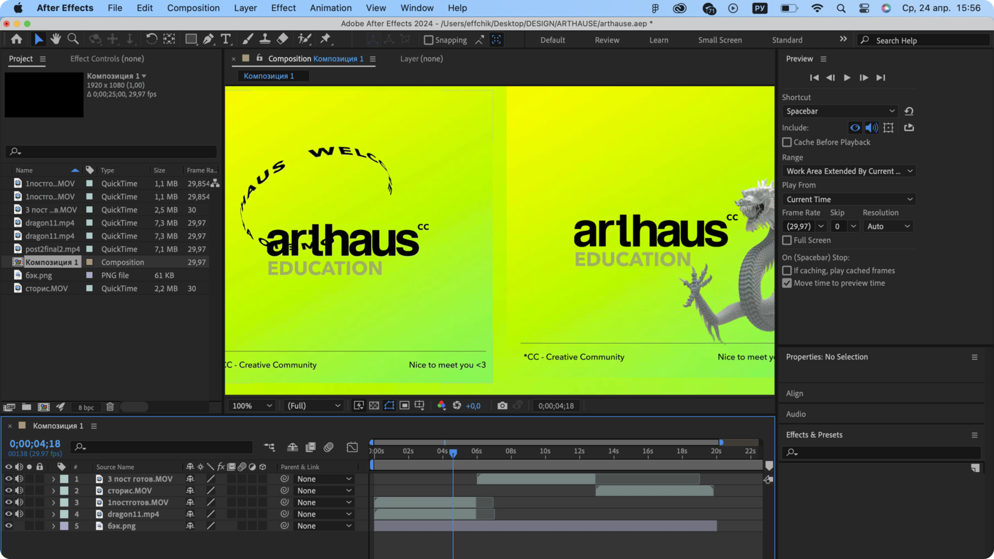Check Cache Before Playback option
The image size is (994, 559).
click(787, 142)
